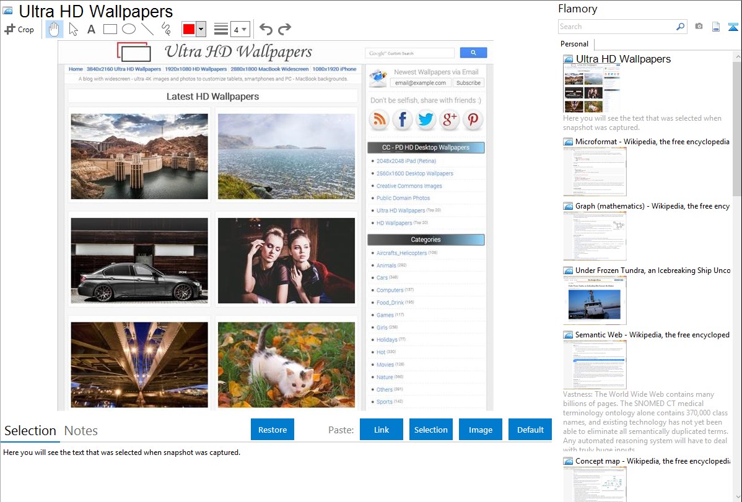742x502 pixels.
Task: Open the color picker dropdown arrow
Action: tap(201, 29)
